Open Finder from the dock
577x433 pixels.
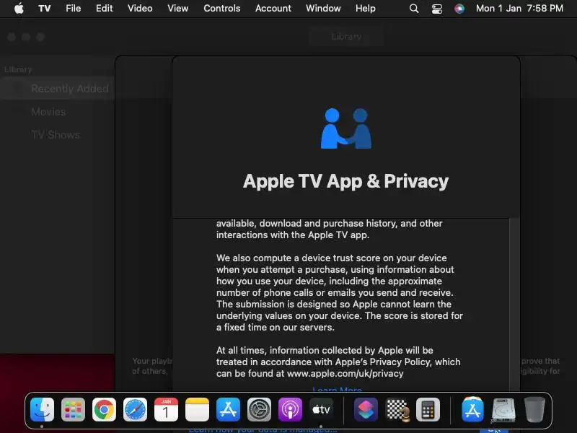pos(42,409)
